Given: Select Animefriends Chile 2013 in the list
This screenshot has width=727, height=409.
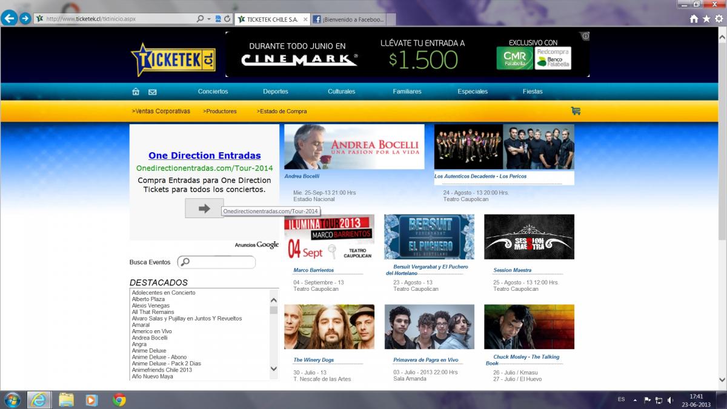Looking at the screenshot, I should (x=162, y=370).
